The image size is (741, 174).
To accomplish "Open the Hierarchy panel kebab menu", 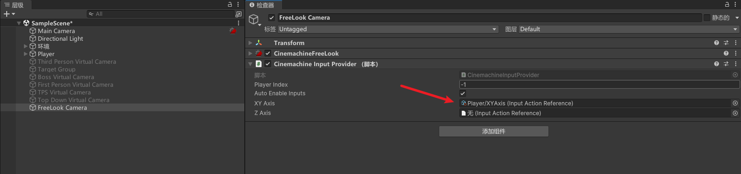I will (239, 5).
